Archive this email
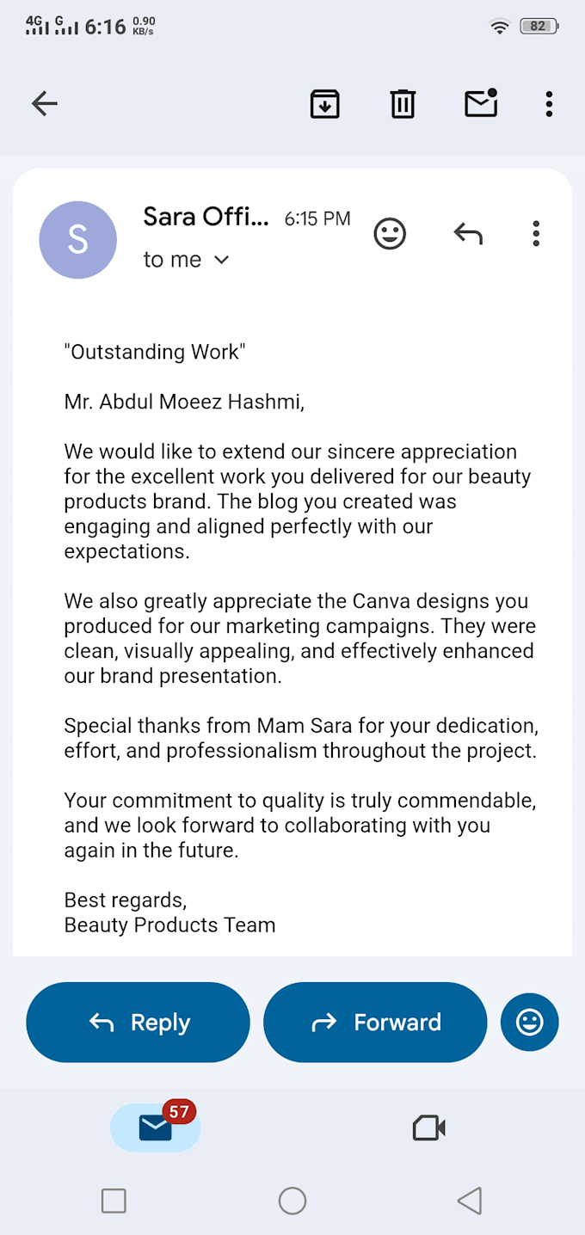The image size is (585, 1235). point(324,104)
